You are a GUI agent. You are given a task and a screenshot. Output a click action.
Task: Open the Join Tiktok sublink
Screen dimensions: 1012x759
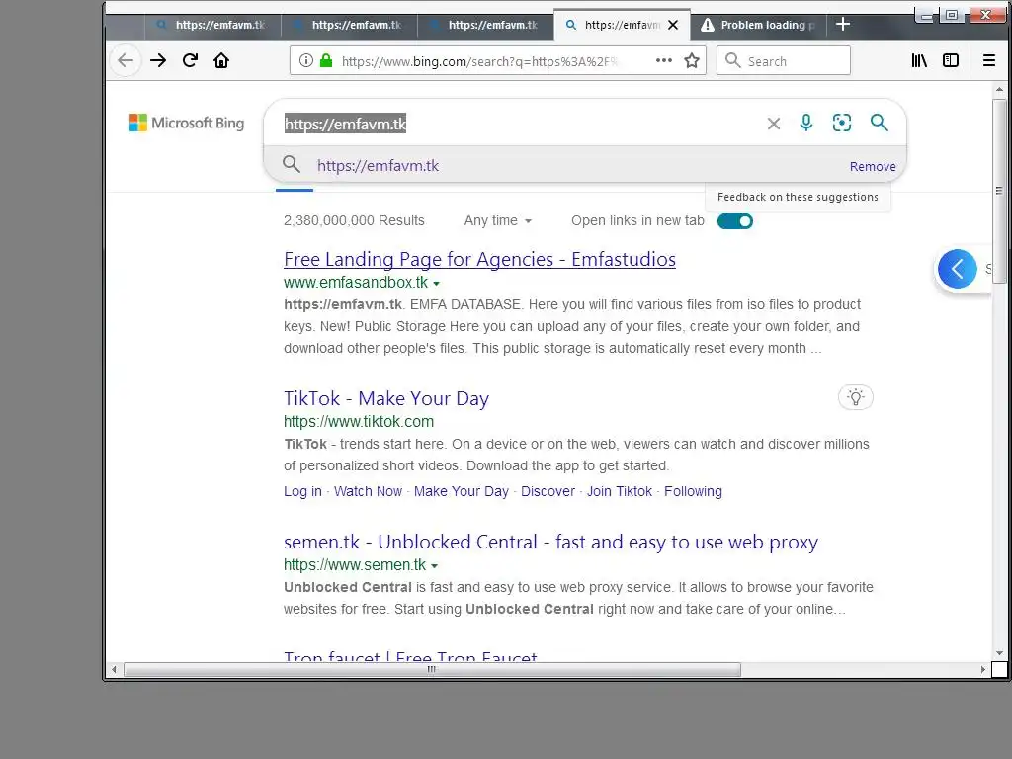(620, 491)
